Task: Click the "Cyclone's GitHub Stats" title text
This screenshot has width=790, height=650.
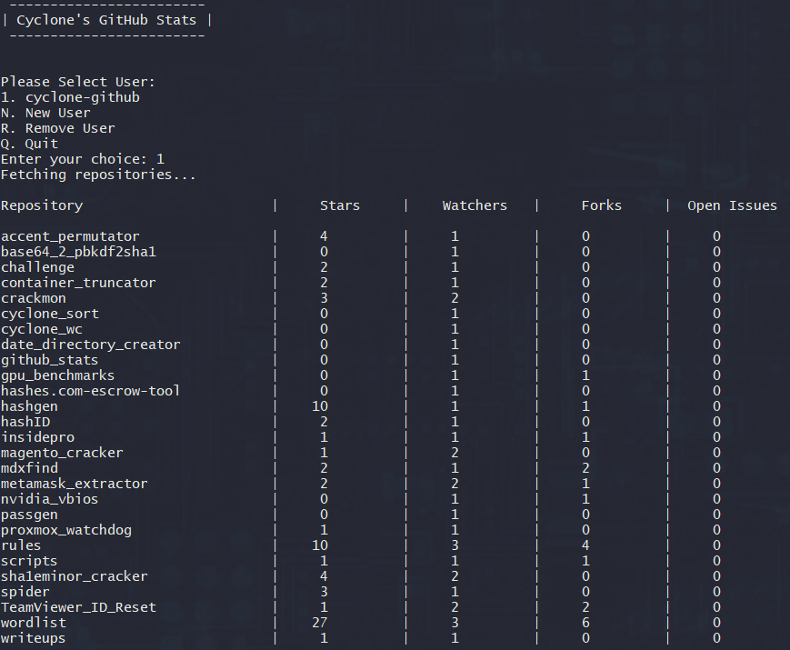Action: point(106,20)
